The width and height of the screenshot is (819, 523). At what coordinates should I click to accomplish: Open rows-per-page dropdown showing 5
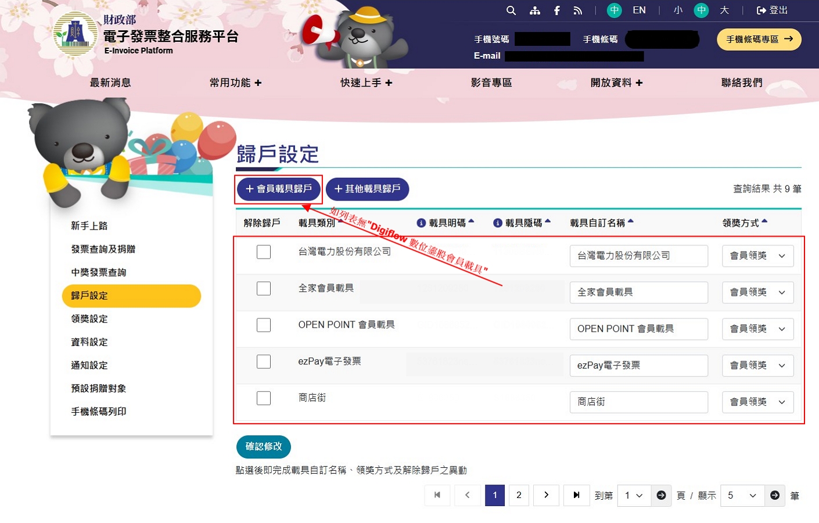742,496
